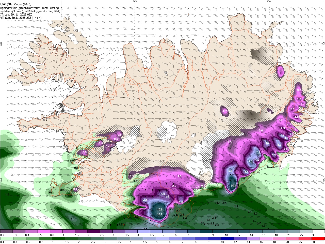This screenshot has width=325, height=244.
Task: Click the 'slydda/snjókoma' legend description line
Action: [30, 11]
